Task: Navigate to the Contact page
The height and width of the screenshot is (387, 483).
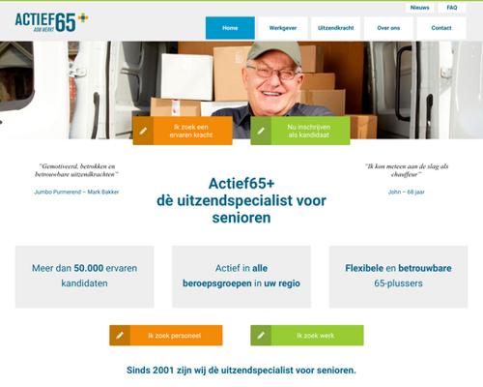Action: (441, 28)
